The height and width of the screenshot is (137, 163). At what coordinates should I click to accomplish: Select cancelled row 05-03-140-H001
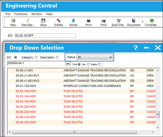point(81,97)
